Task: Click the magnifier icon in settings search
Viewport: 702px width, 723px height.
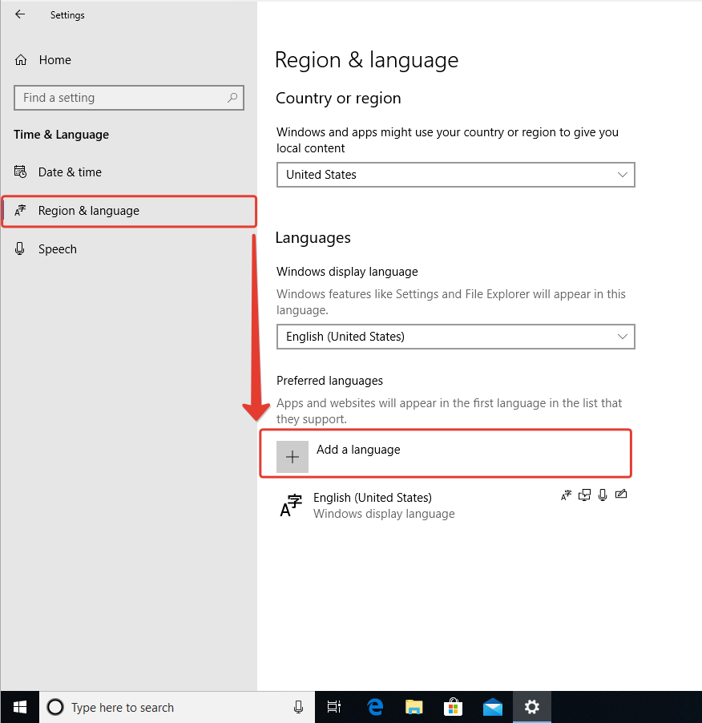Action: [232, 98]
